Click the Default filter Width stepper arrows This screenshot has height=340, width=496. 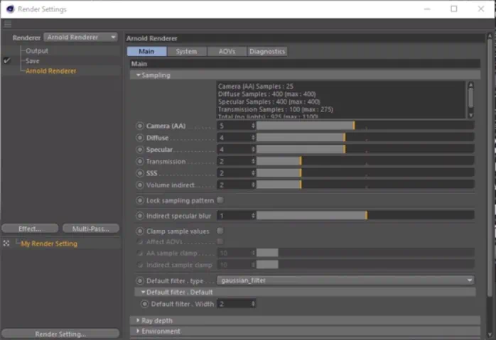(x=253, y=304)
